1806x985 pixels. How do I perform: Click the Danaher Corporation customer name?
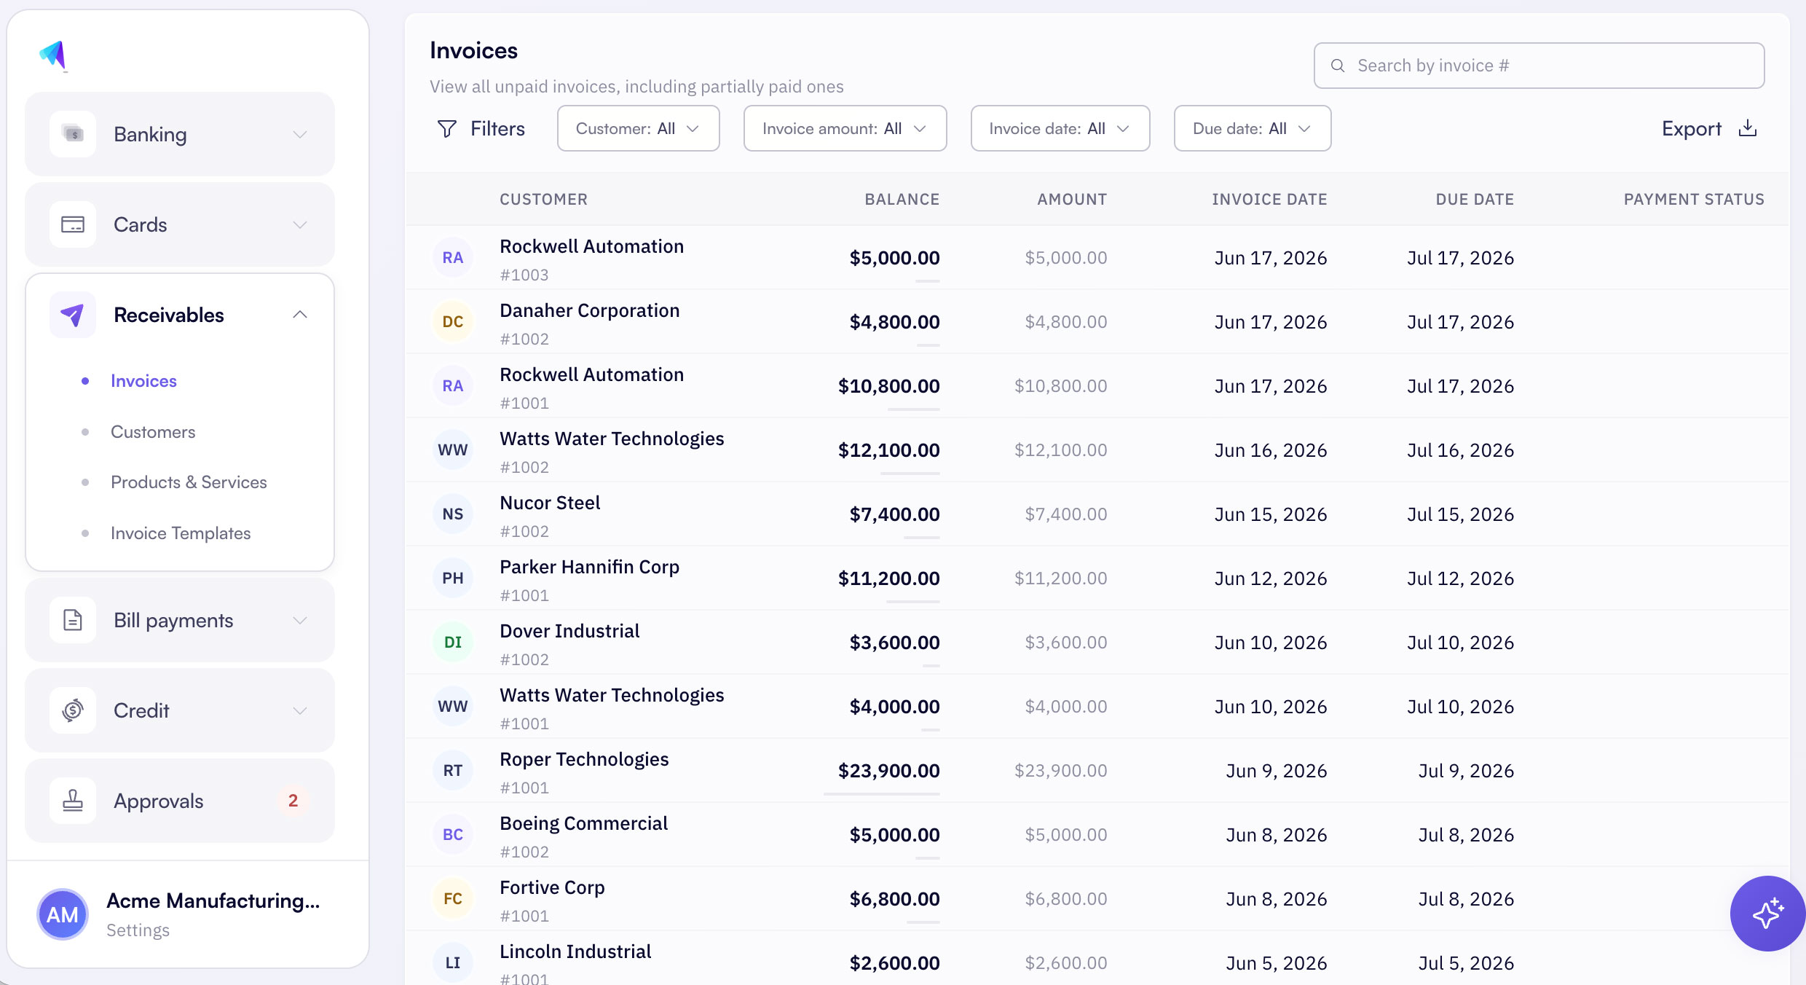click(x=589, y=310)
